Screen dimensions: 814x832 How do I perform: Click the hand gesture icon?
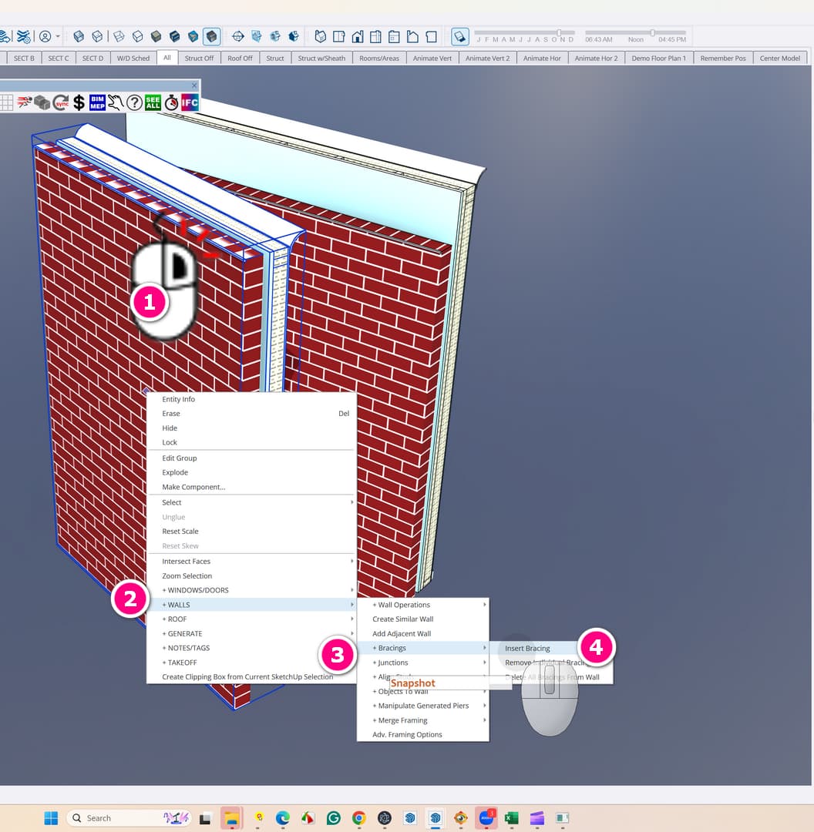116,102
